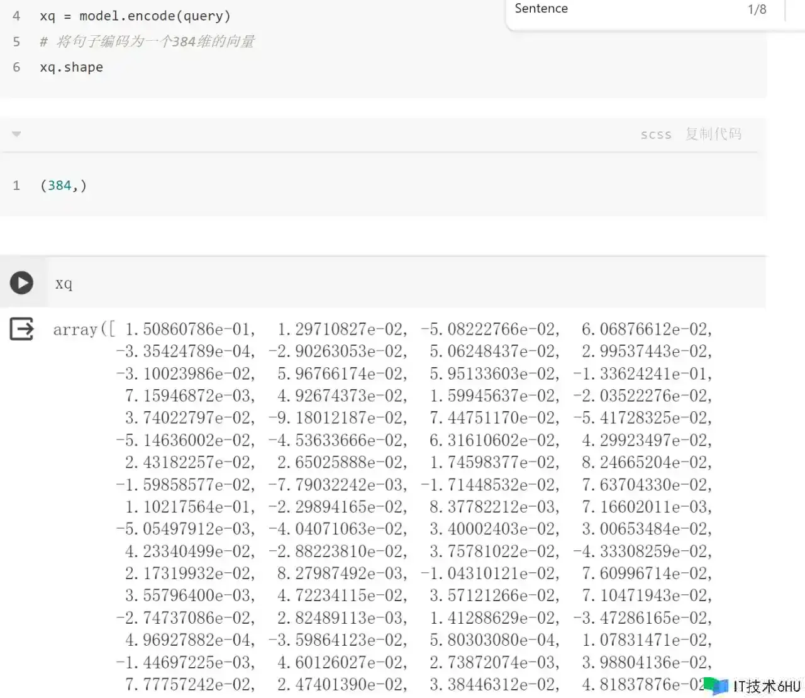The height and width of the screenshot is (698, 805).
Task: Click the (384,) output text
Action: coord(64,186)
